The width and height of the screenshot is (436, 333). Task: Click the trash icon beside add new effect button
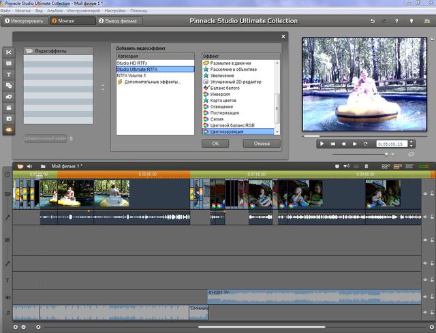tap(71, 138)
